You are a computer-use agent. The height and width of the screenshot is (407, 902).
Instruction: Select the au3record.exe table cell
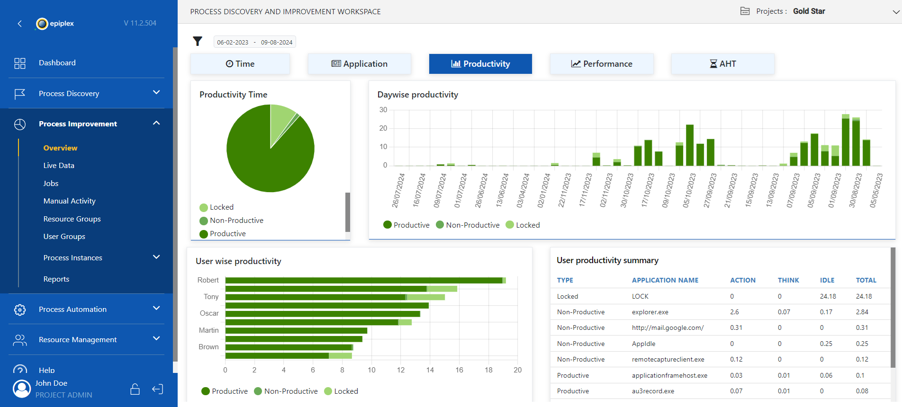pyautogui.click(x=653, y=391)
